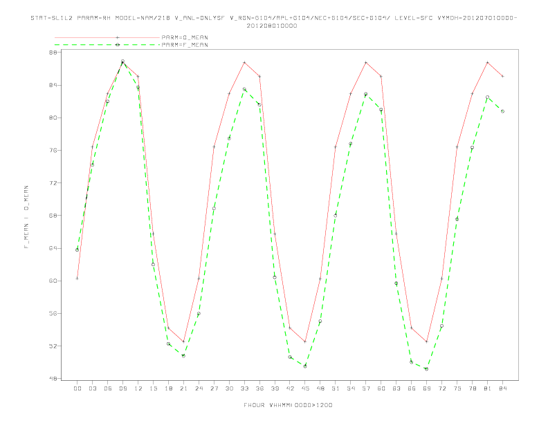Screen dimensions: 548x423
Task: Click x-axis tick label 63
Action: click(x=396, y=388)
